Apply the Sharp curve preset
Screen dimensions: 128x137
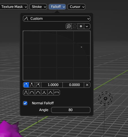click(x=44, y=93)
